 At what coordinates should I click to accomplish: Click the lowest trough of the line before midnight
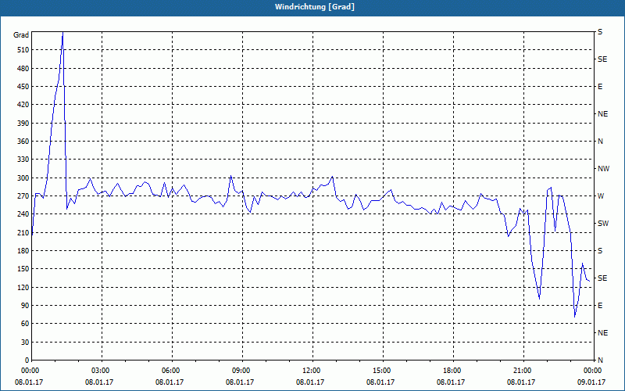(x=574, y=317)
